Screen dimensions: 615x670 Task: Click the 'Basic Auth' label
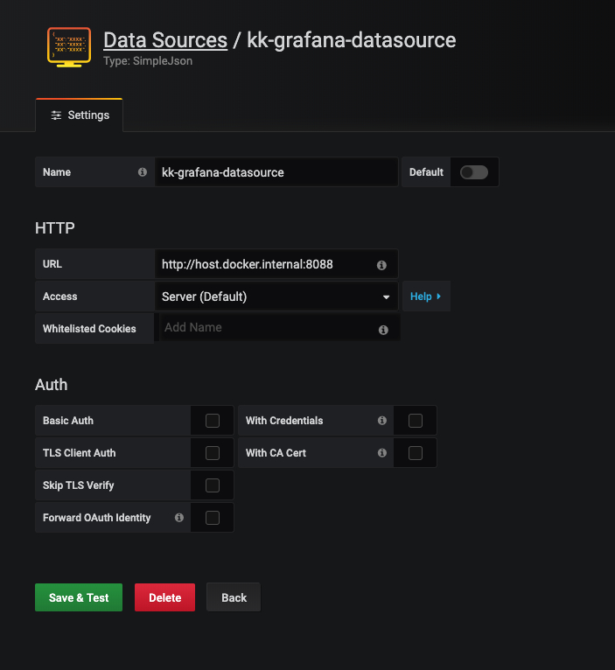click(68, 421)
